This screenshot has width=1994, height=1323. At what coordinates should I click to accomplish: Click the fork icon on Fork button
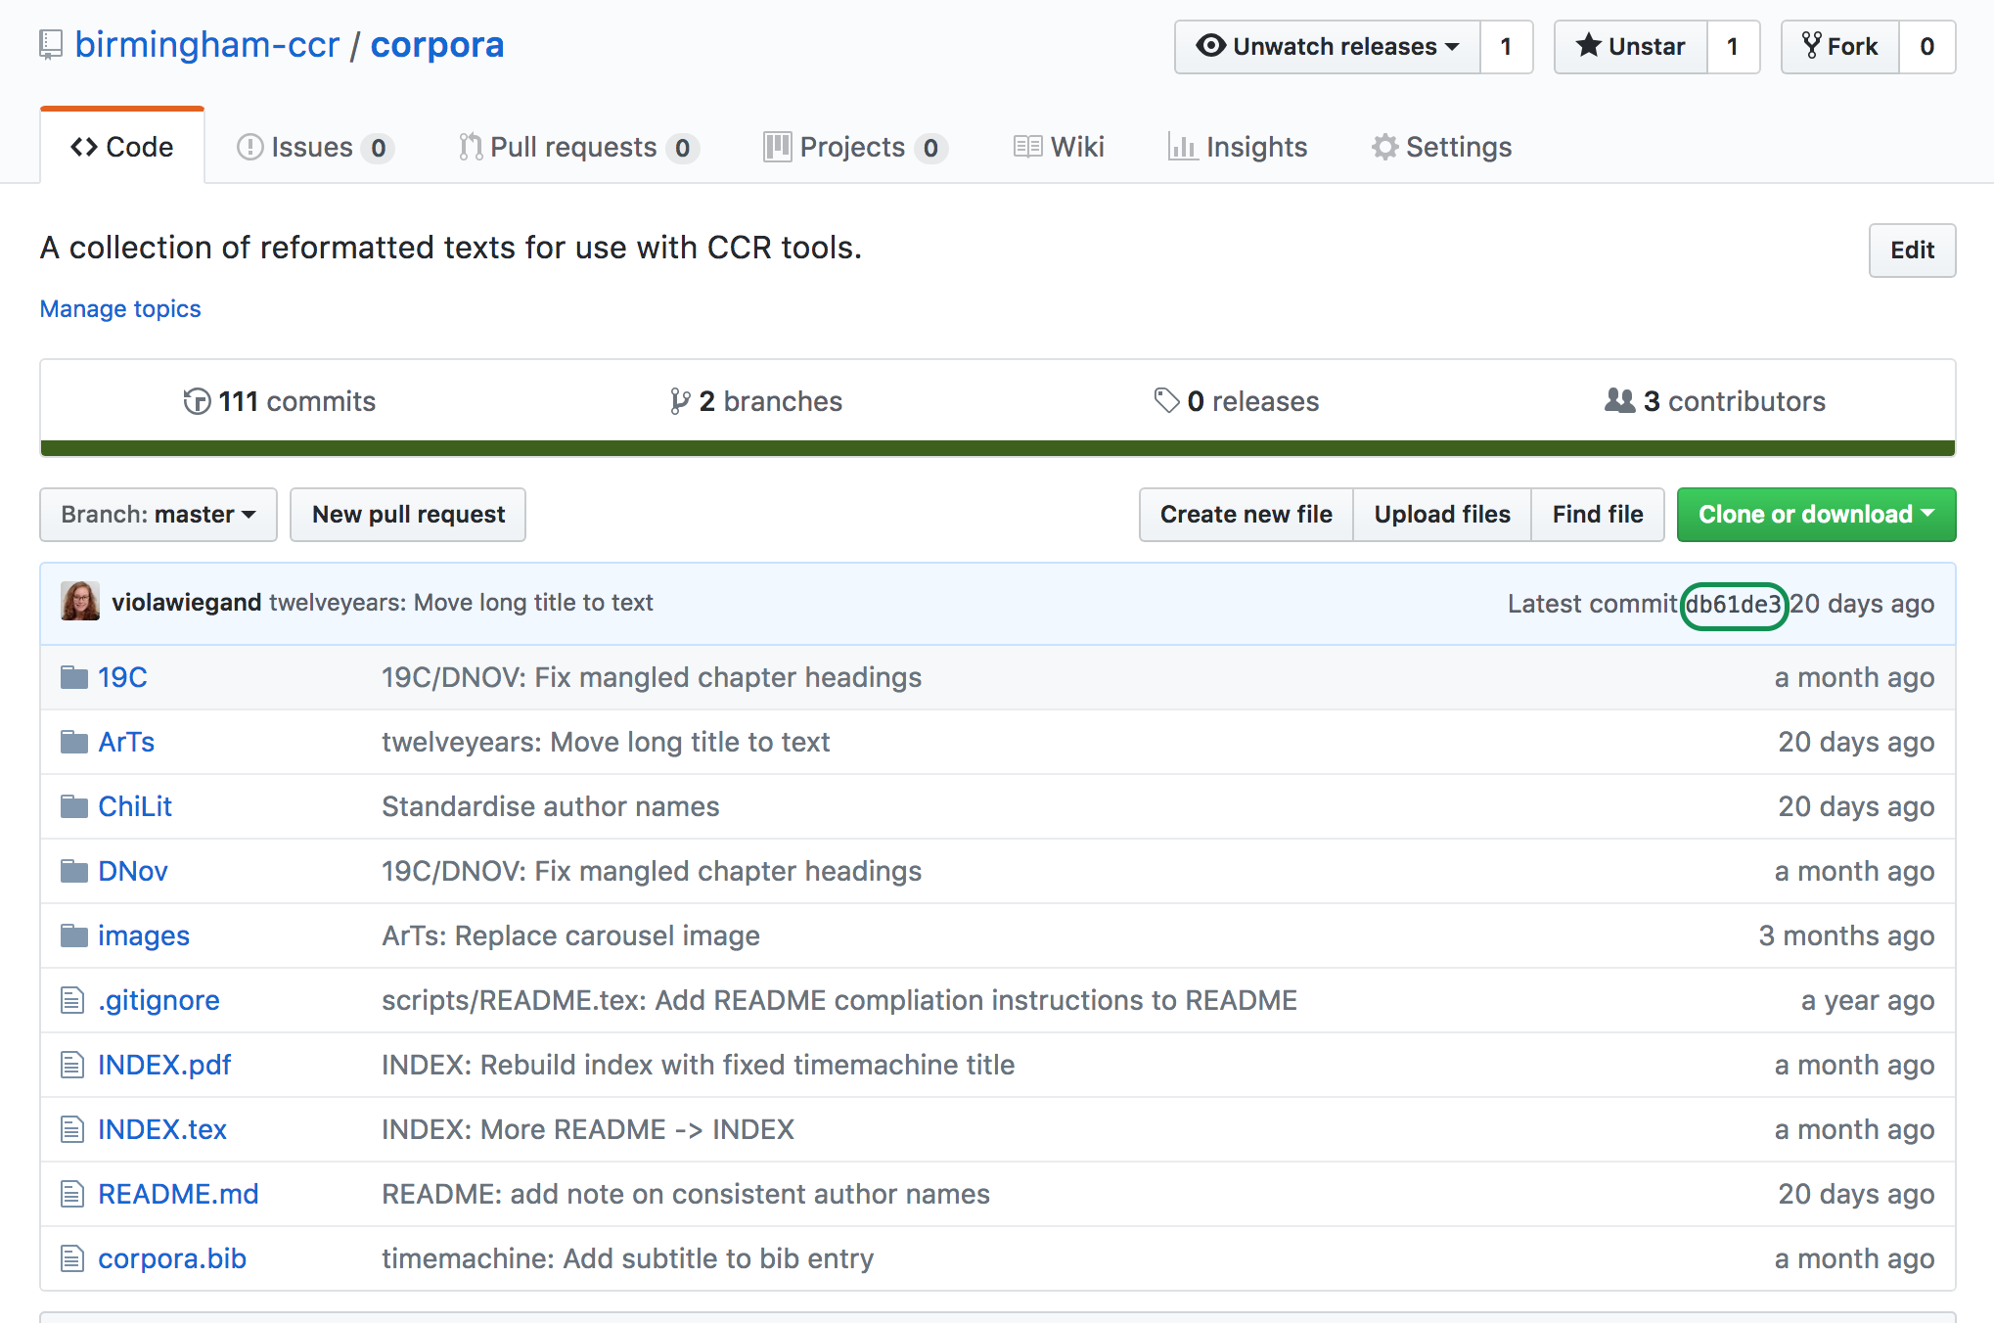point(1812,46)
